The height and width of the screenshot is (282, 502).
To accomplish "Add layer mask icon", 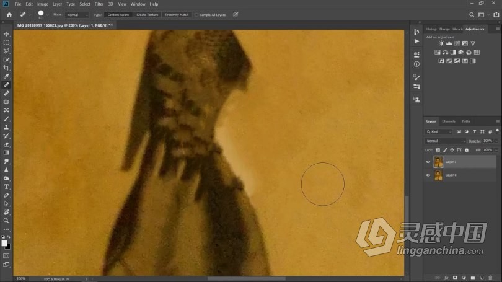I will click(455, 278).
